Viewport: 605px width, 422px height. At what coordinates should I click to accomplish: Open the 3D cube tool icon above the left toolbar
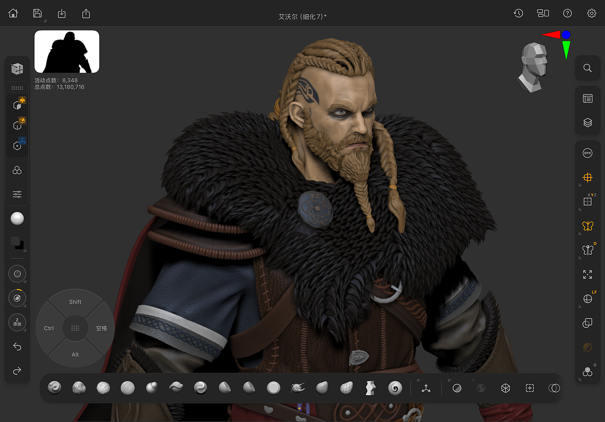(x=17, y=69)
